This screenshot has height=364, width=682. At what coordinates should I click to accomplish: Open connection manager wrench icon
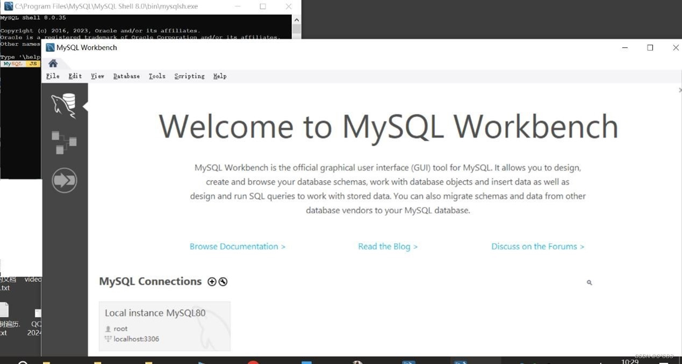222,281
